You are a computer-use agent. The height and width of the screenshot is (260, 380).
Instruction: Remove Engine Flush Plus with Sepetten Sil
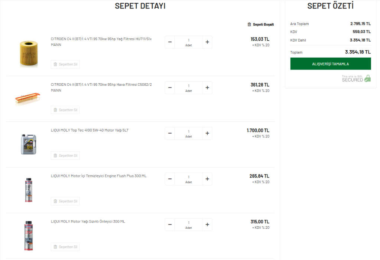65,201
